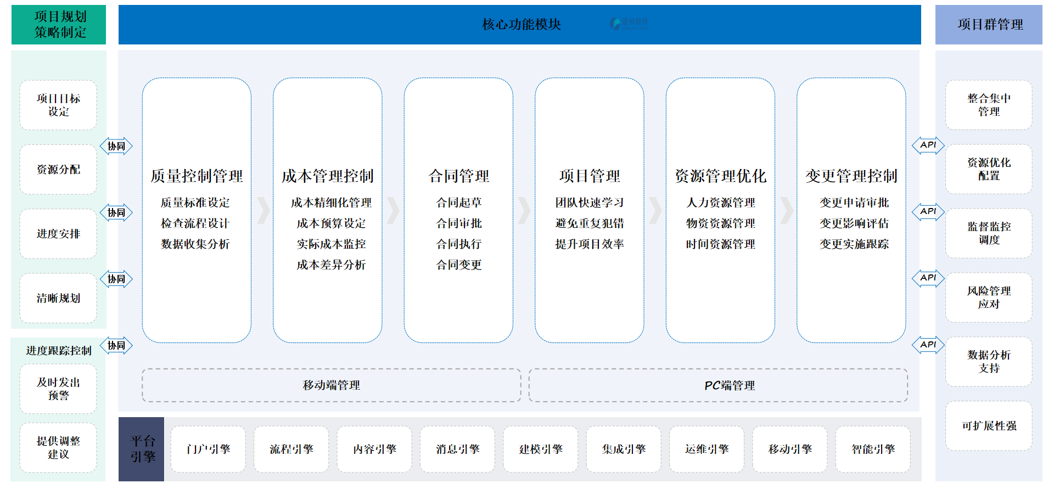Image resolution: width=1054 pixels, height=483 pixels.
Task: Select the 及时发出预警 box
Action: 58,389
